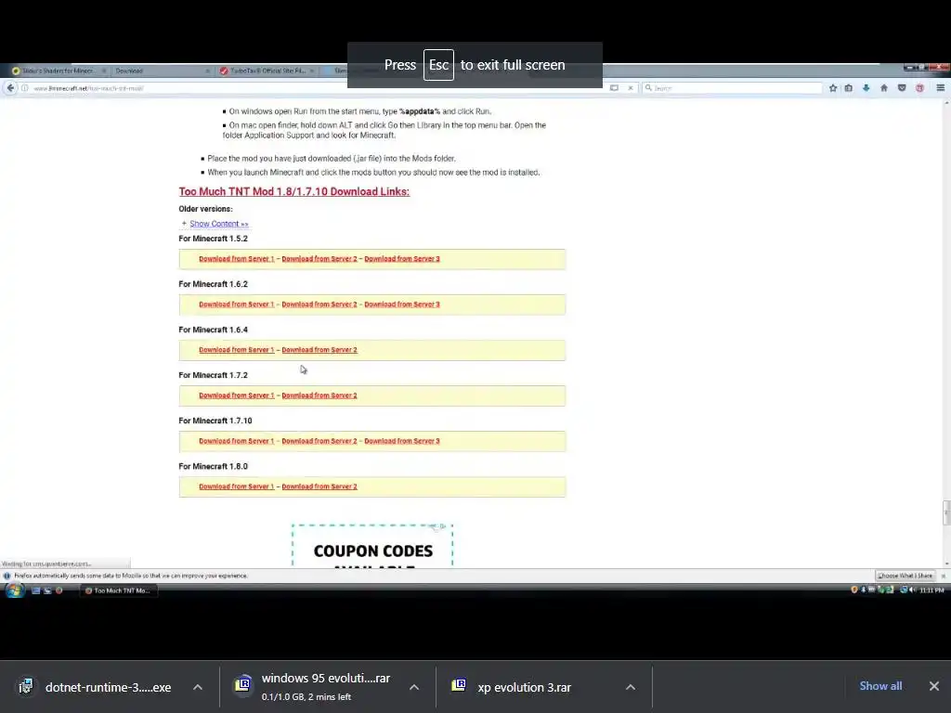Launch the red quick launch icon
The width and height of the screenshot is (951, 713).
(59, 590)
